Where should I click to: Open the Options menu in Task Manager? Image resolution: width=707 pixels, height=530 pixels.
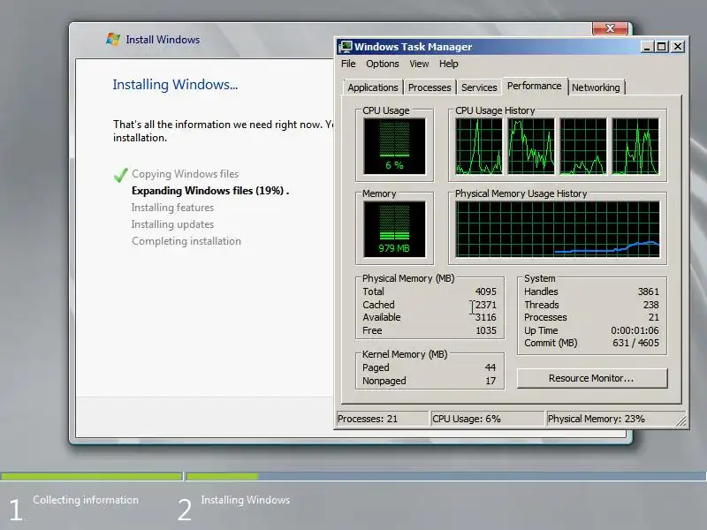coord(383,64)
